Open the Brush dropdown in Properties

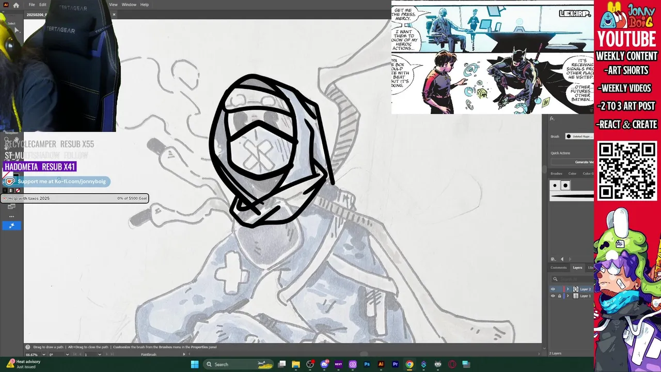point(579,136)
